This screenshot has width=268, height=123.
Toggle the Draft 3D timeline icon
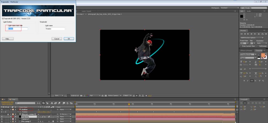[x=47, y=103]
